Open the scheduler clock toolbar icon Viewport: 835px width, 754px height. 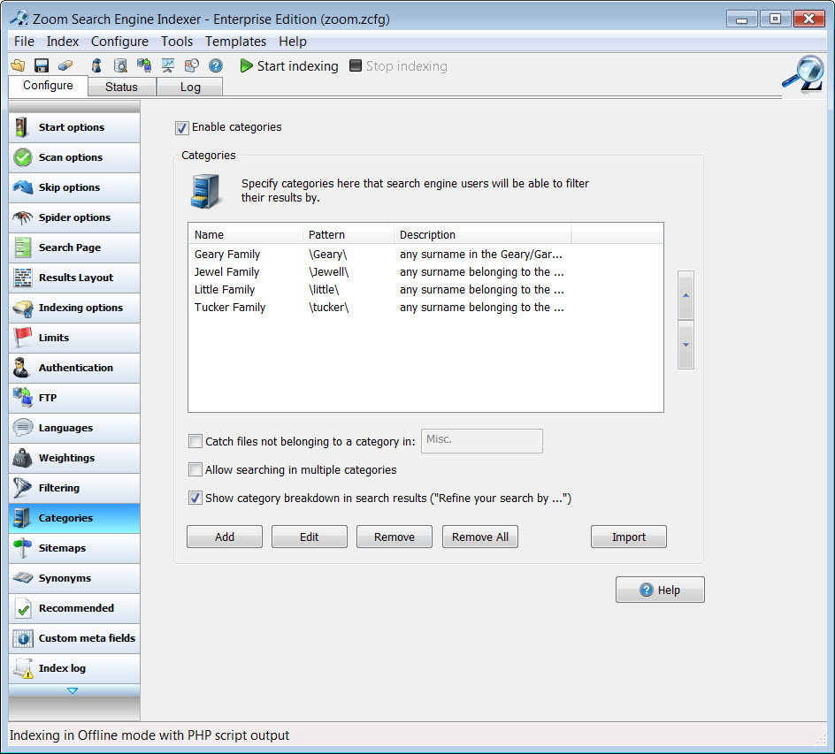coord(192,65)
